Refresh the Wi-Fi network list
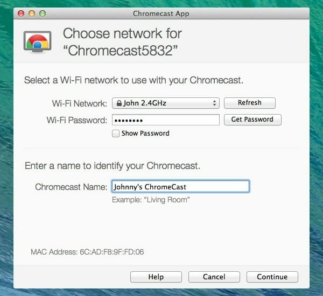Image resolution: width=323 pixels, height=296 pixels. (249, 103)
